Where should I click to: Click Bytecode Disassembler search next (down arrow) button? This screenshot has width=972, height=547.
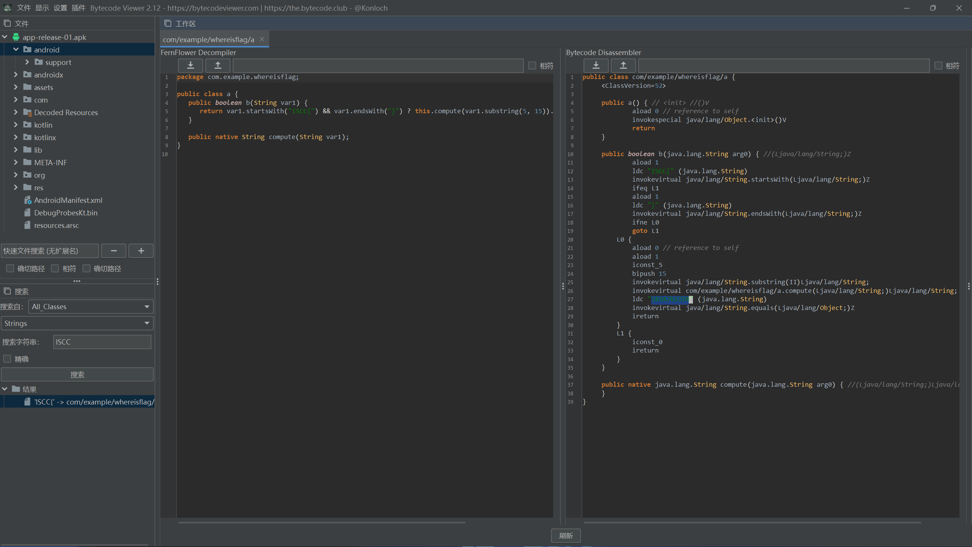point(596,65)
